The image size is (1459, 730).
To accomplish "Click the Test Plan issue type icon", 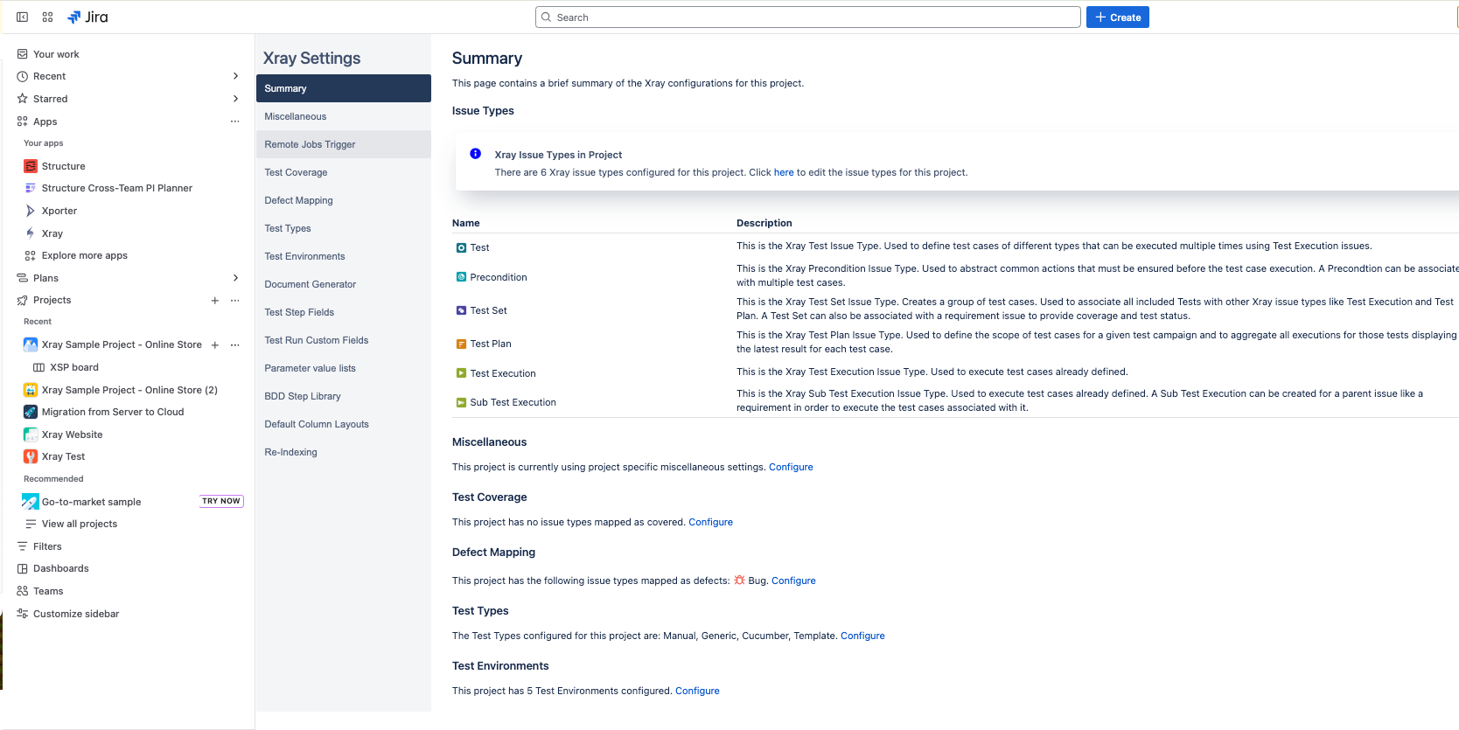I will click(x=461, y=344).
